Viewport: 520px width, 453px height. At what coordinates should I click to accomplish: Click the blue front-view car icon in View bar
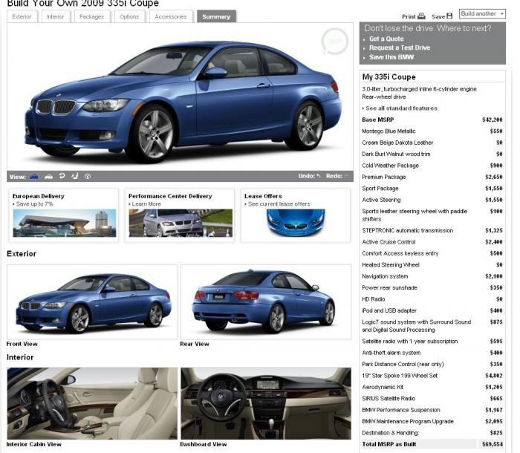[34, 177]
